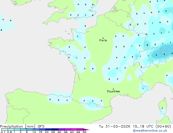Click the '1' value over Normandy peninsula
173x133 pixels.
pyautogui.click(x=77, y=36)
